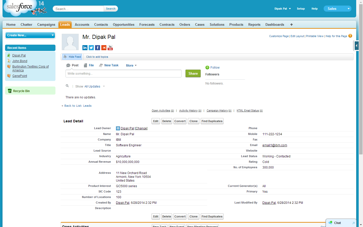This screenshot has height=227, width=363.
Task: Click the bottom Convert button
Action: click(180, 216)
